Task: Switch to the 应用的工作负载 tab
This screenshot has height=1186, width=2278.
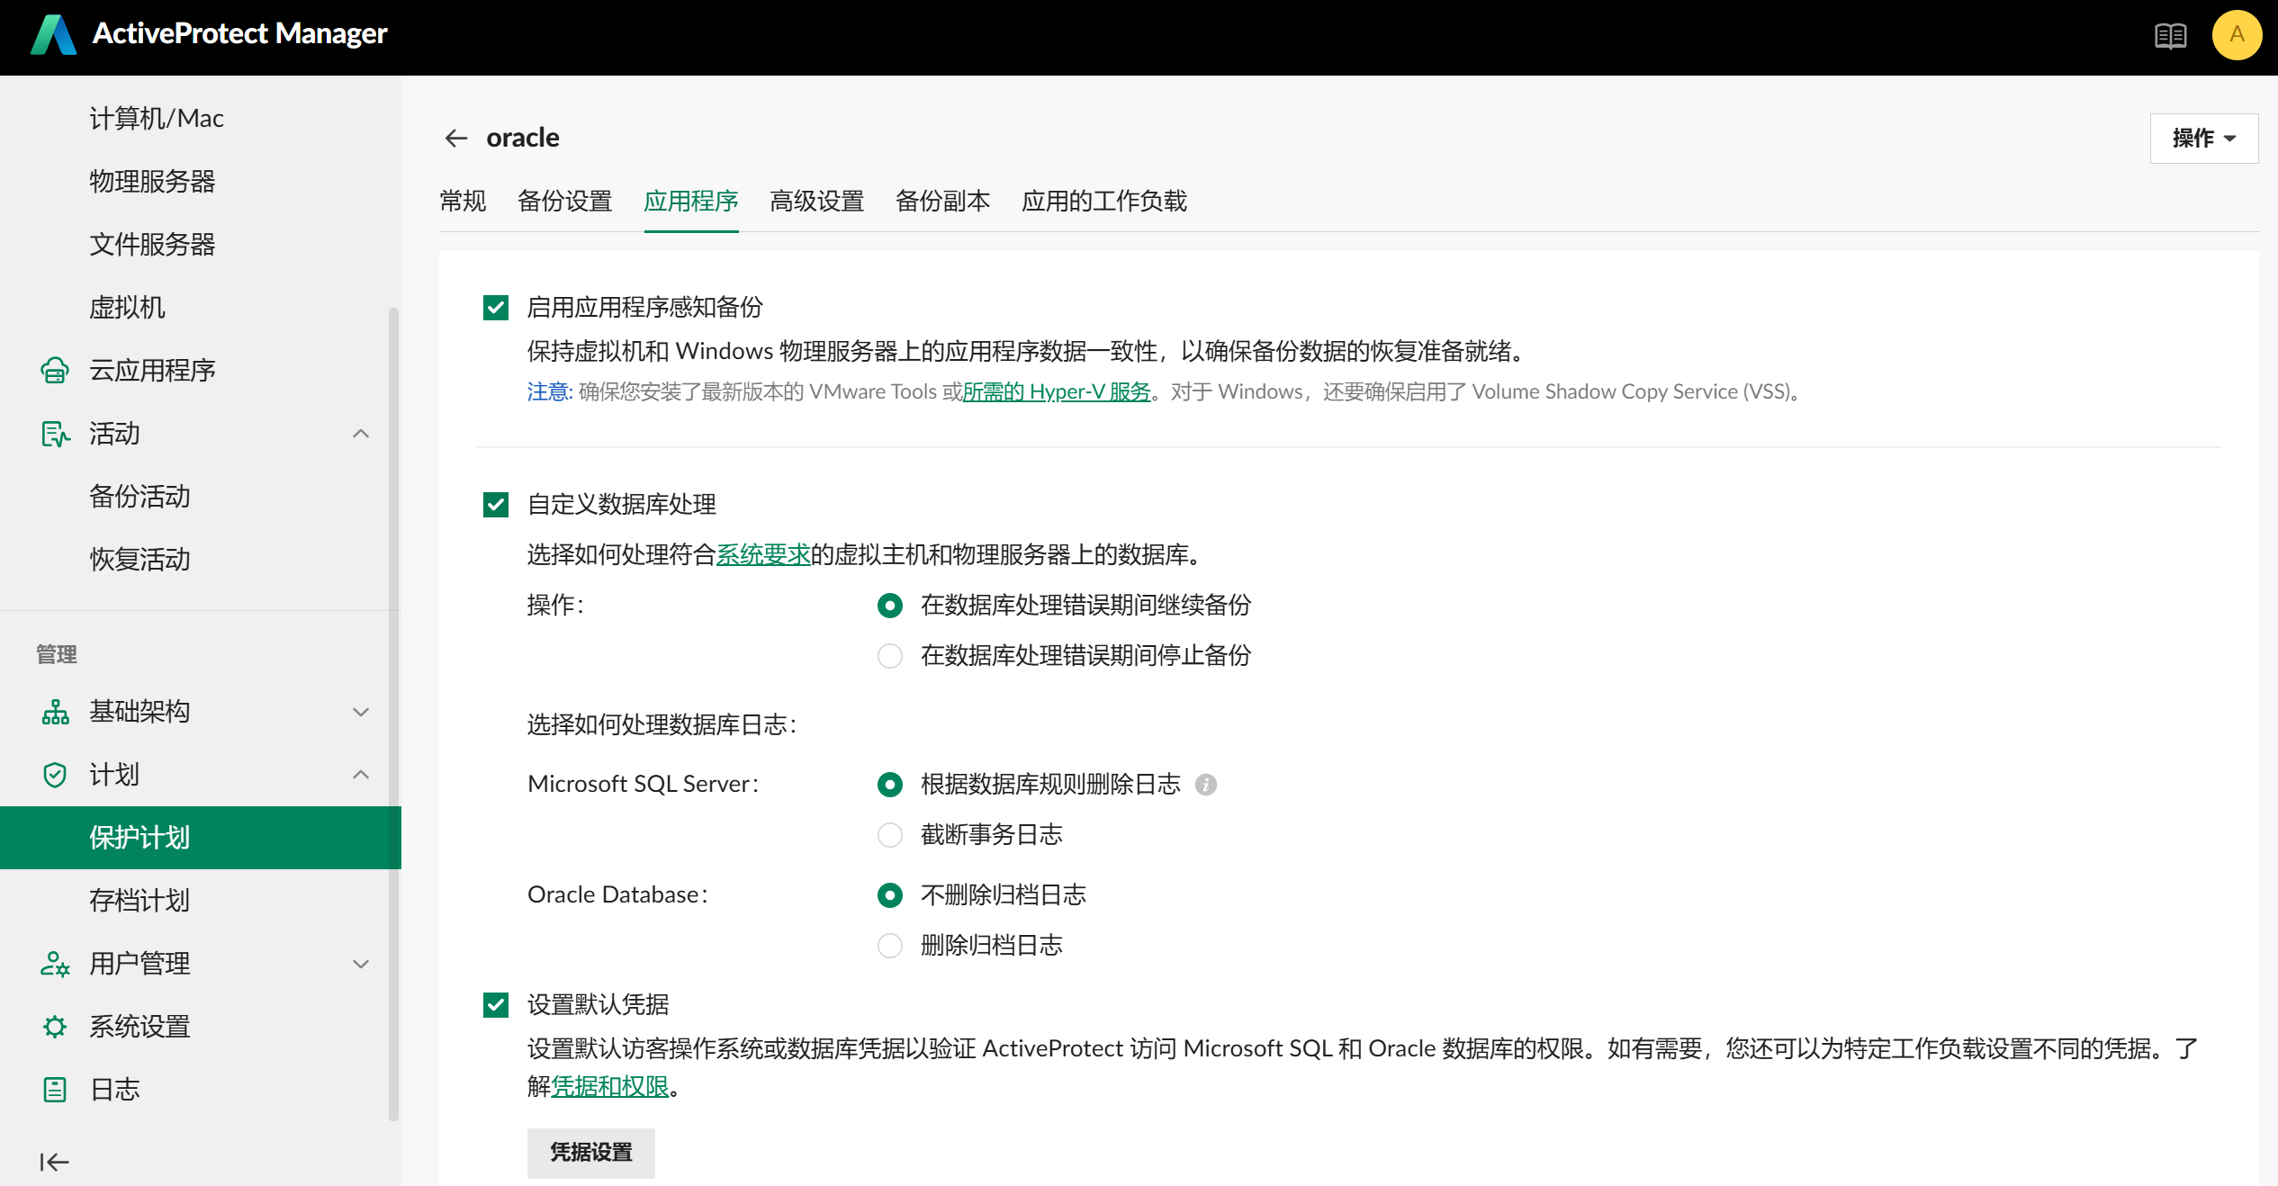Action: pos(1104,202)
